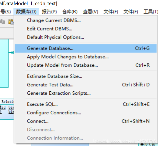Open the partially visible 号(S) menu
The image size is (158, 146).
pos(6,11)
